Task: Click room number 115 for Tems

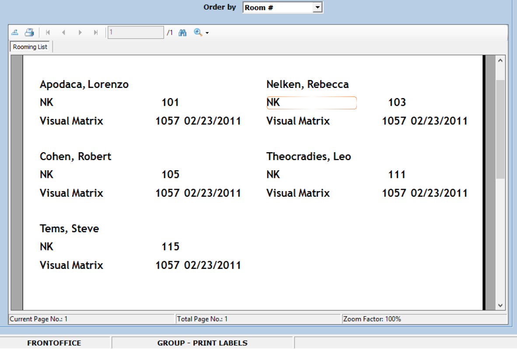Action: (170, 247)
